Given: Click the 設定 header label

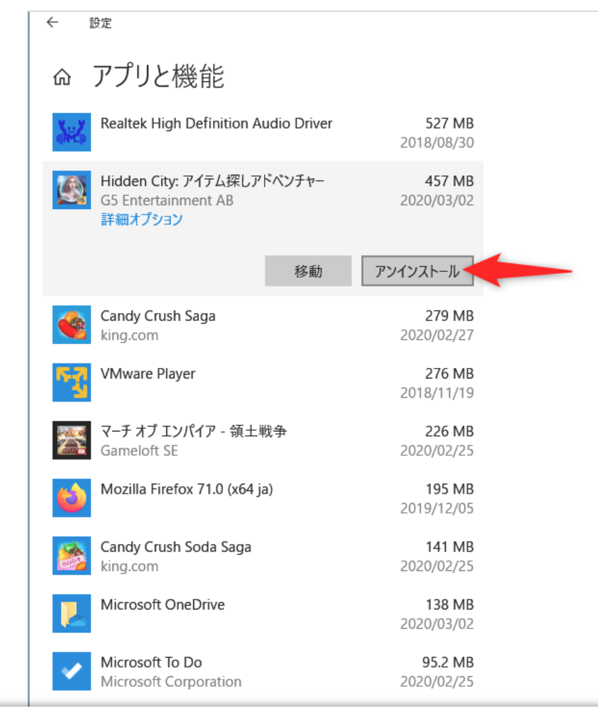Looking at the screenshot, I should tap(101, 22).
